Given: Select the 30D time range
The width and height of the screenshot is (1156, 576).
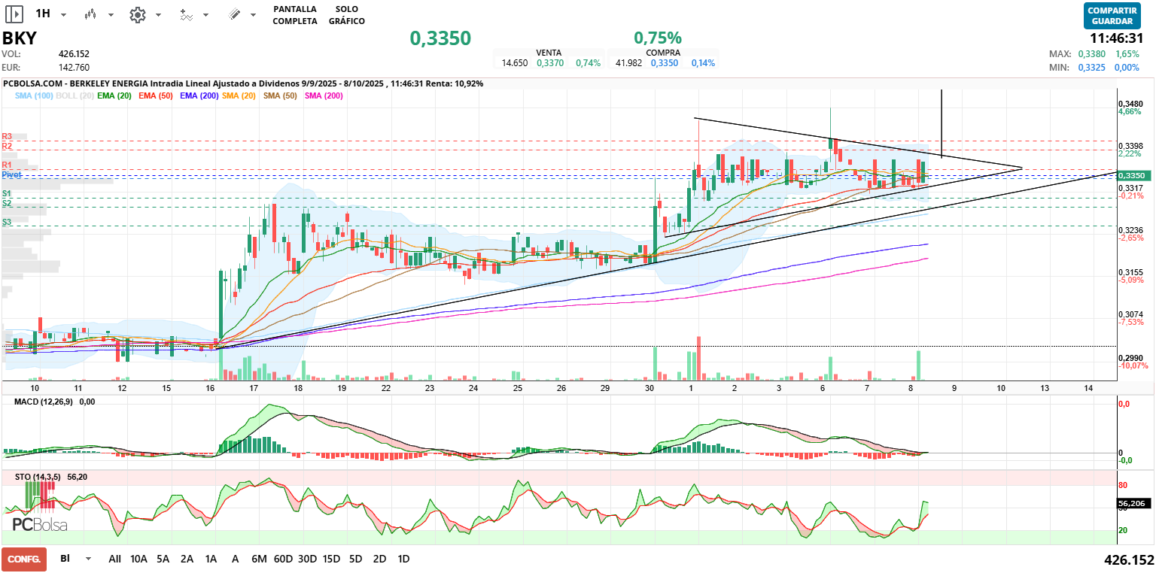Looking at the screenshot, I should coord(307,559).
